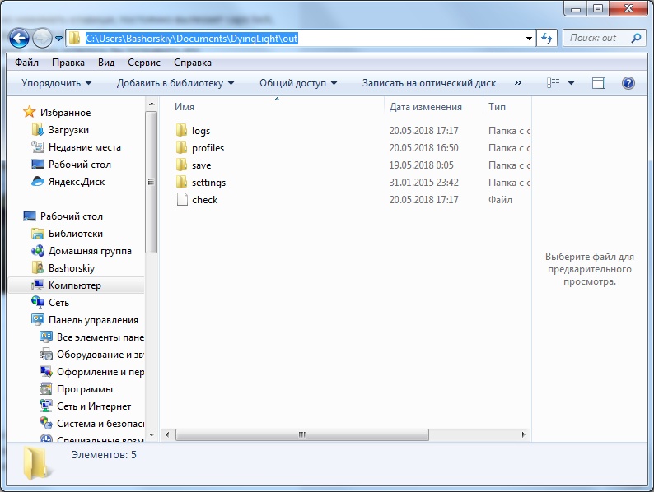The image size is (654, 492).
Task: Click the change view icon
Action: click(554, 83)
